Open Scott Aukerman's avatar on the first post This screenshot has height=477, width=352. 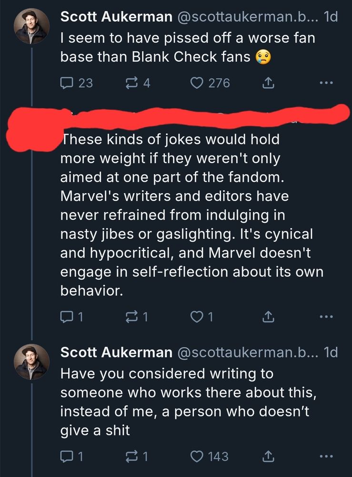[x=30, y=27]
